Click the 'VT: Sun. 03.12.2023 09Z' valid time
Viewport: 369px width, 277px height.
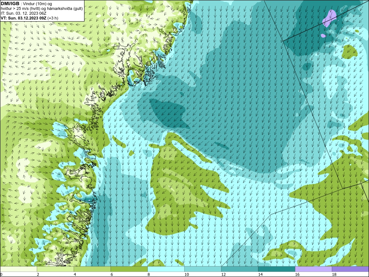coord(24,18)
